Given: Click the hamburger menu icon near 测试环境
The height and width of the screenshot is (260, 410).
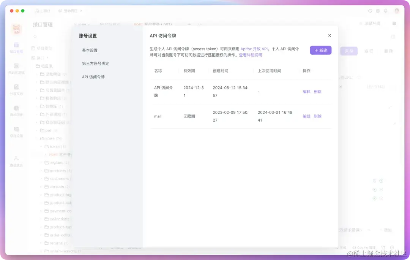Looking at the screenshot, I should point(394,24).
